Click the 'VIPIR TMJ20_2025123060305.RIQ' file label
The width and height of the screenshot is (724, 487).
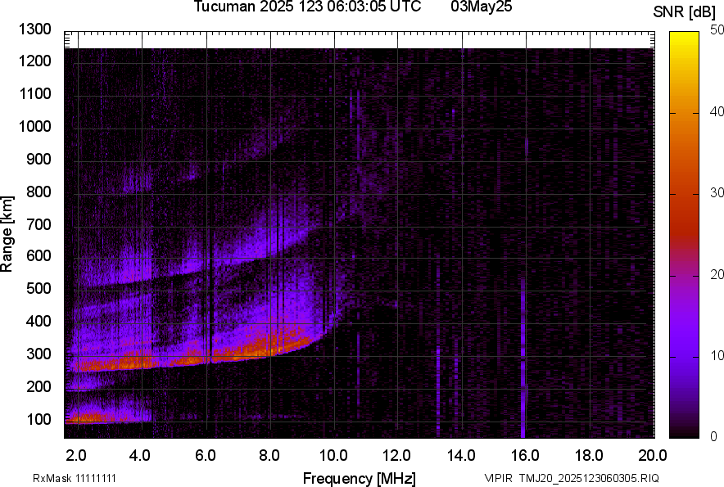pos(572,479)
